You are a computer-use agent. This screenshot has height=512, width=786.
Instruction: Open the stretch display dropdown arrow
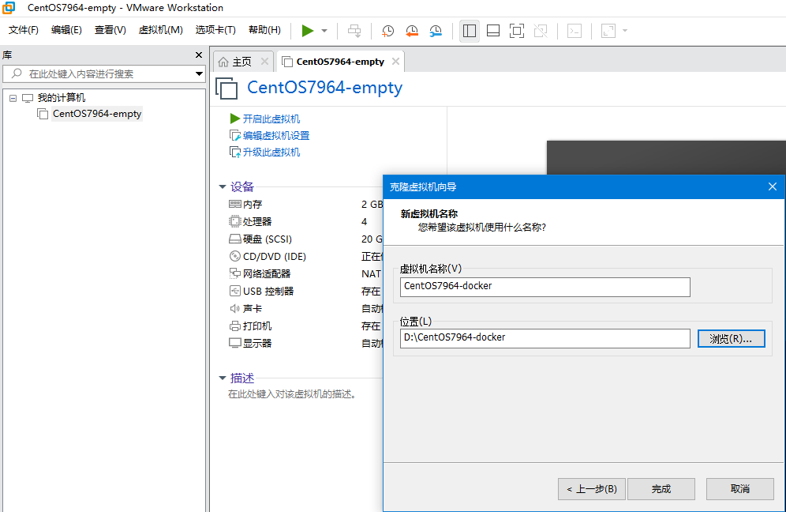click(624, 31)
